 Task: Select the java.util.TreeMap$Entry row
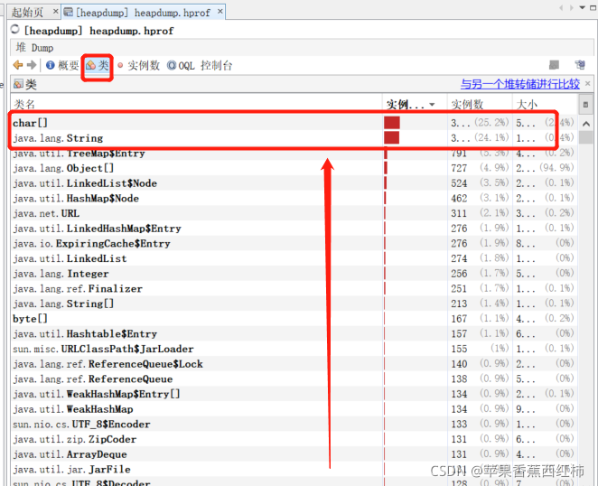click(294, 153)
